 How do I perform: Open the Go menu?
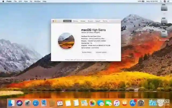(x=31, y=1)
